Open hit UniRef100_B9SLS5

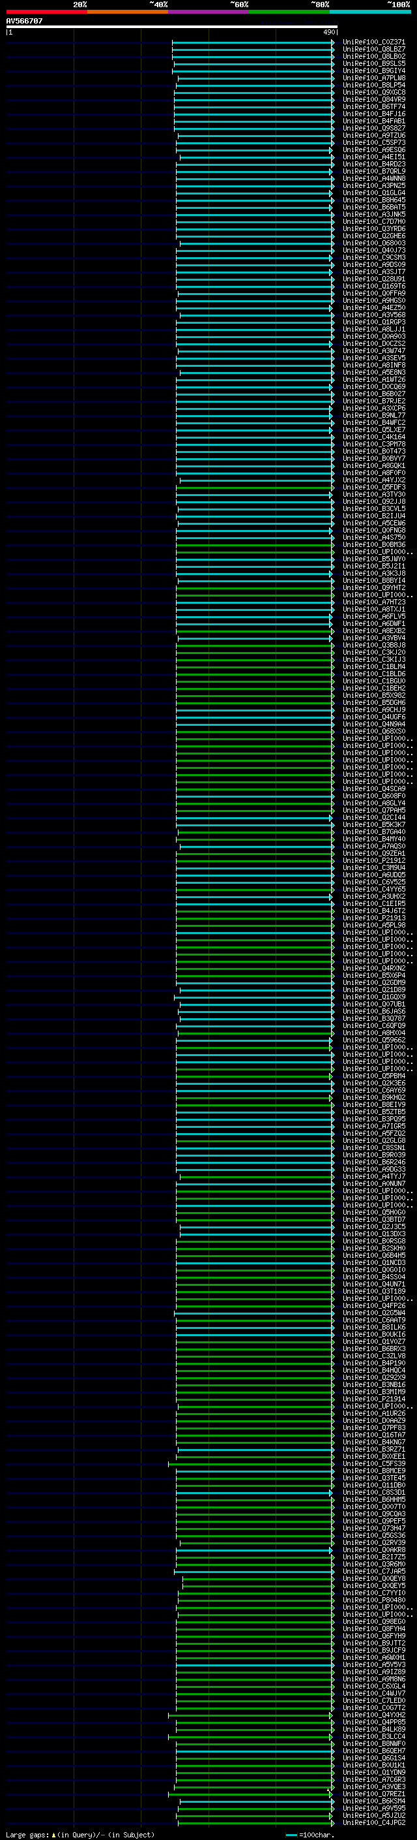(x=373, y=63)
